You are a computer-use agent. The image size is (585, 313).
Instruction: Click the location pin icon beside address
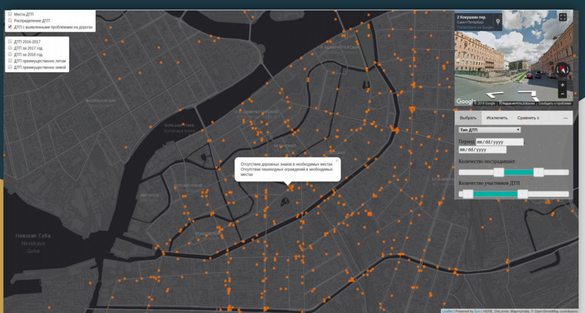coord(498,22)
